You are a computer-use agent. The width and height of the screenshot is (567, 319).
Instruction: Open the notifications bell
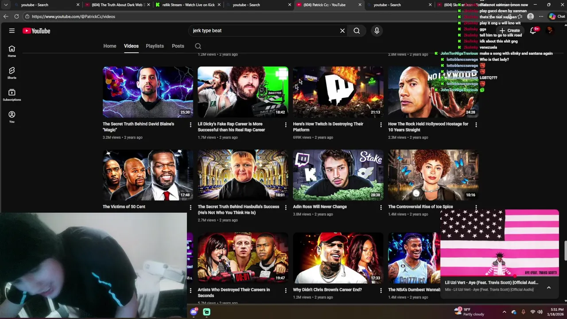pyautogui.click(x=533, y=31)
